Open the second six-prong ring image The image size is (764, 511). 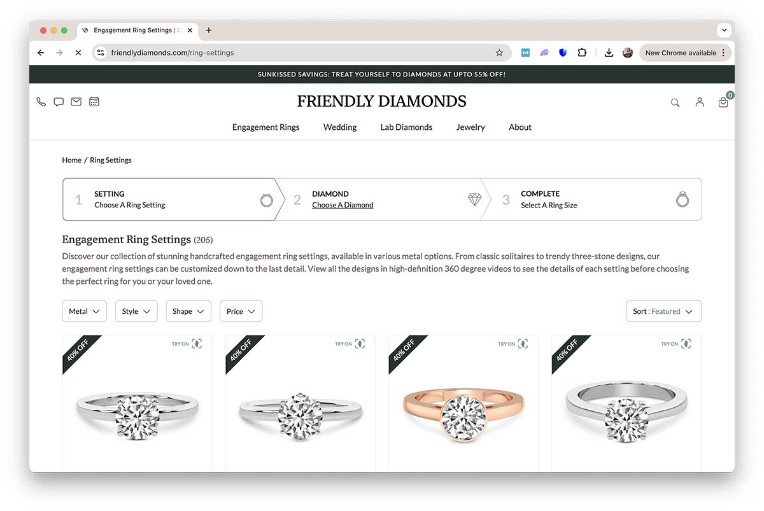(301, 416)
